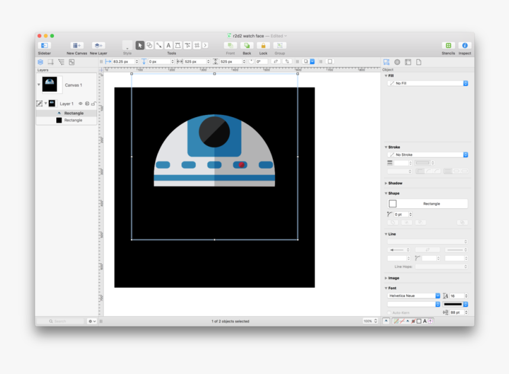Click the corner radius 0 pt field
The width and height of the screenshot is (509, 374).
pyautogui.click(x=401, y=214)
